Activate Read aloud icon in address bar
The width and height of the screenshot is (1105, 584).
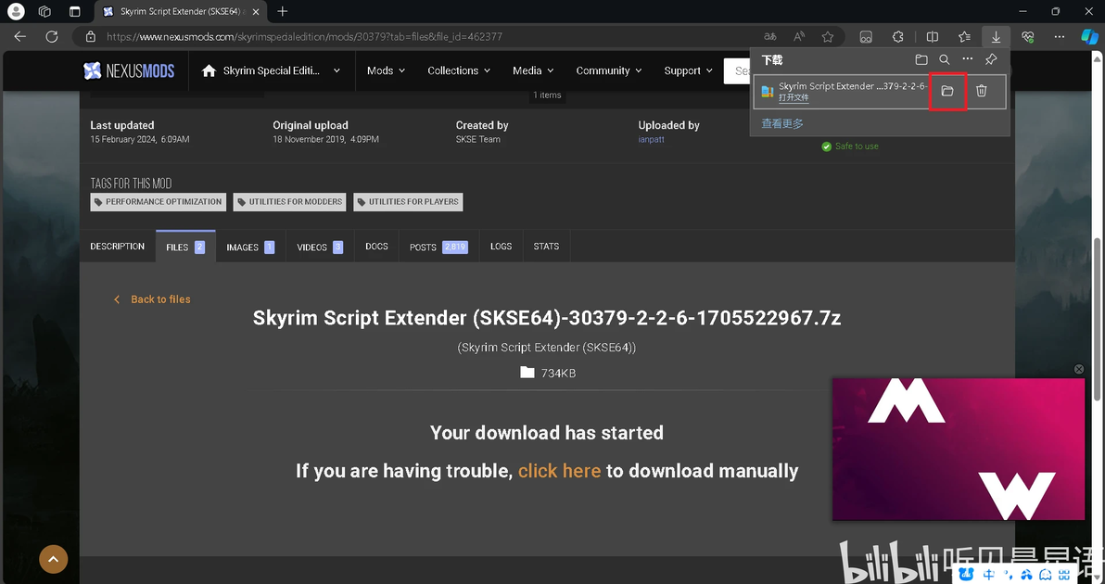(799, 37)
